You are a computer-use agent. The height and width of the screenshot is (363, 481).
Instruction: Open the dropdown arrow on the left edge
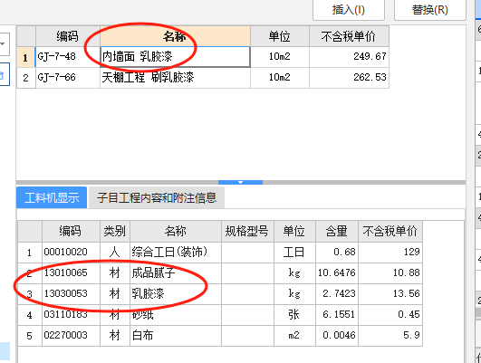click(3, 44)
